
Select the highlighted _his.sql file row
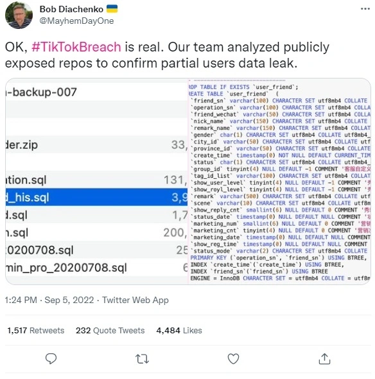pyautogui.click(x=96, y=198)
